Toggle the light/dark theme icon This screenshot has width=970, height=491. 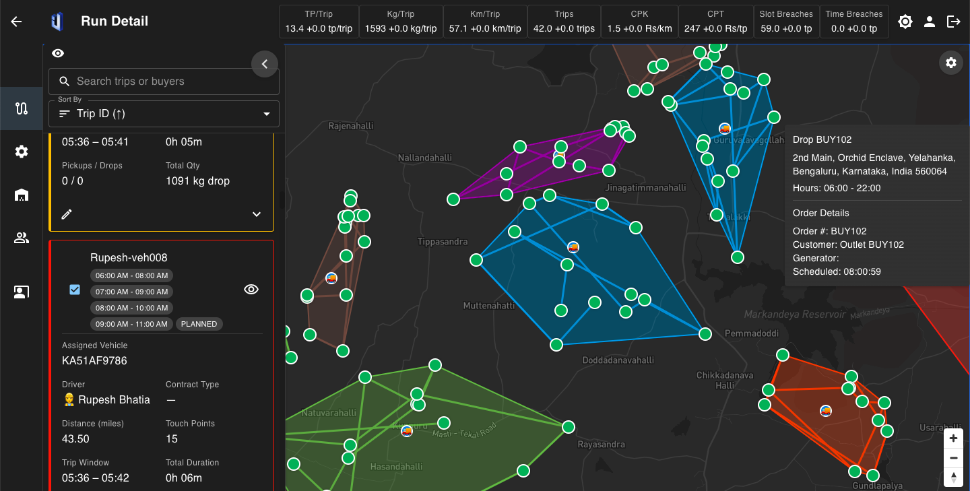(x=905, y=22)
